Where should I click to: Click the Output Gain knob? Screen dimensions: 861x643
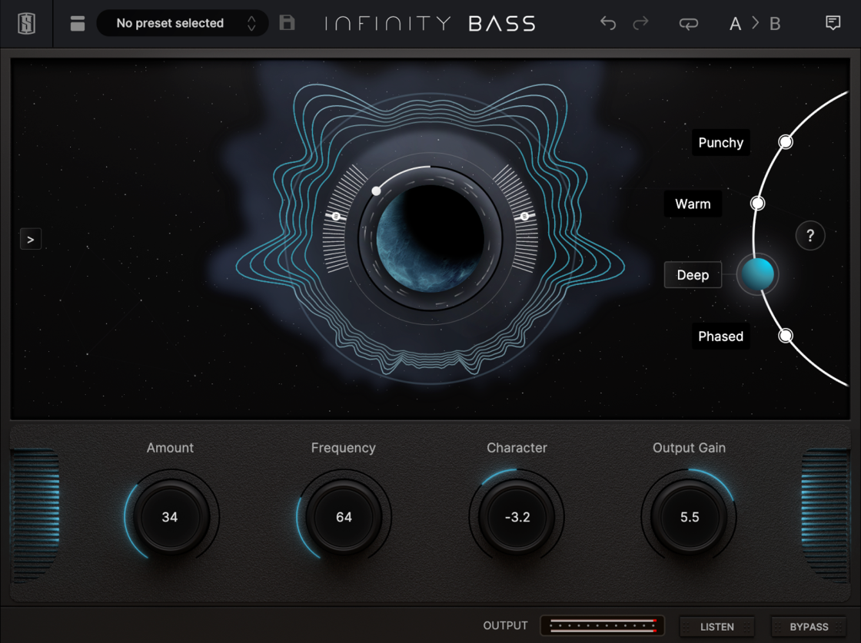click(689, 517)
